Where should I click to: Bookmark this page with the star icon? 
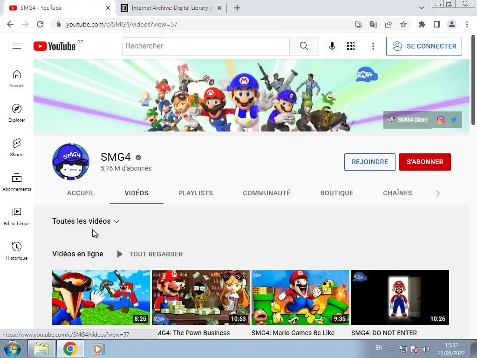point(403,24)
